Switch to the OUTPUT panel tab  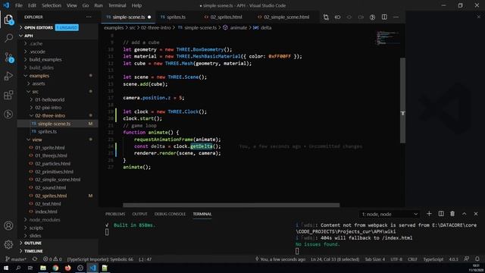pyautogui.click(x=139, y=214)
